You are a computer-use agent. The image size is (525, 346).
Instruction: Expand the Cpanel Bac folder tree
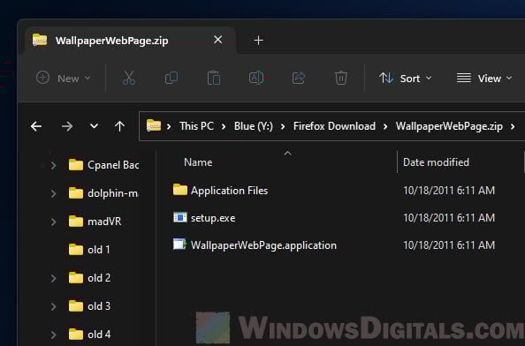tap(54, 165)
